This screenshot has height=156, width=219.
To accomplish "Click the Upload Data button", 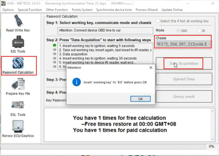I will point(184,79).
